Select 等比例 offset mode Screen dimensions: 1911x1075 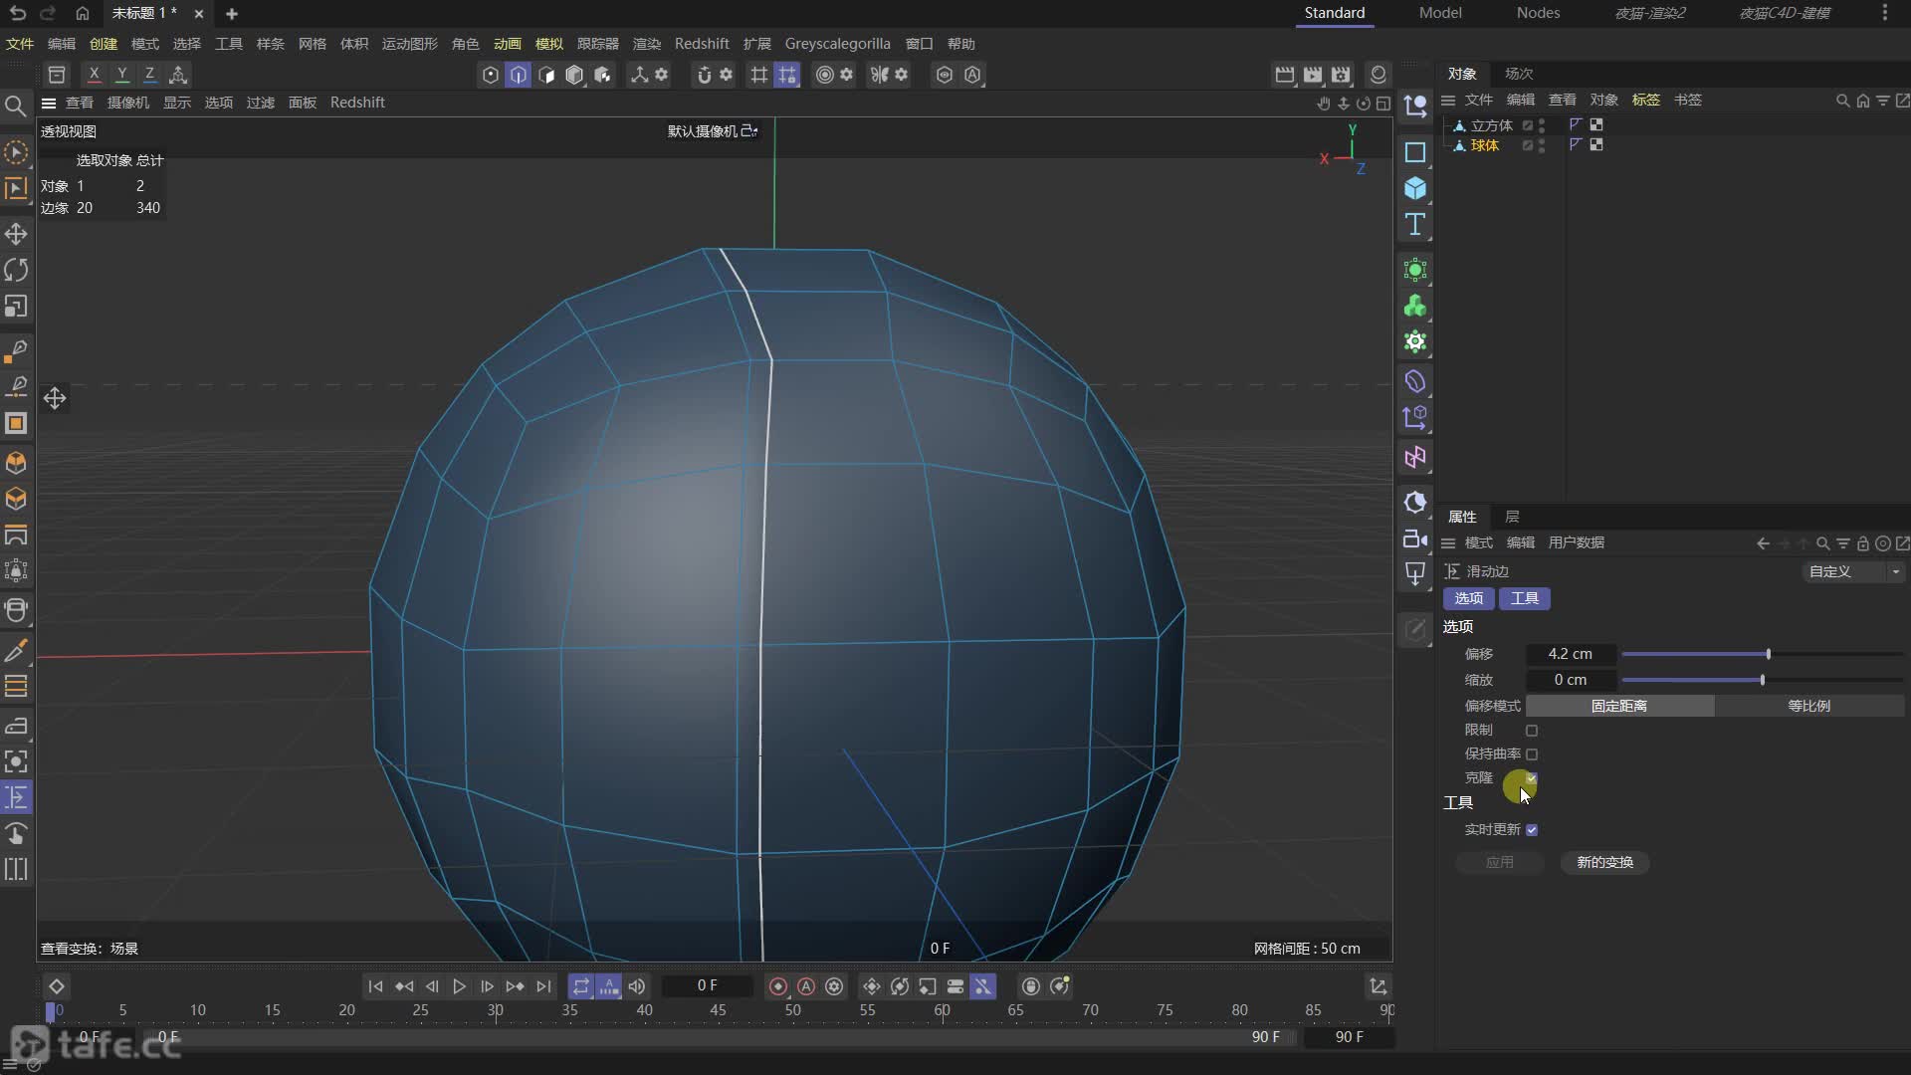coord(1809,706)
